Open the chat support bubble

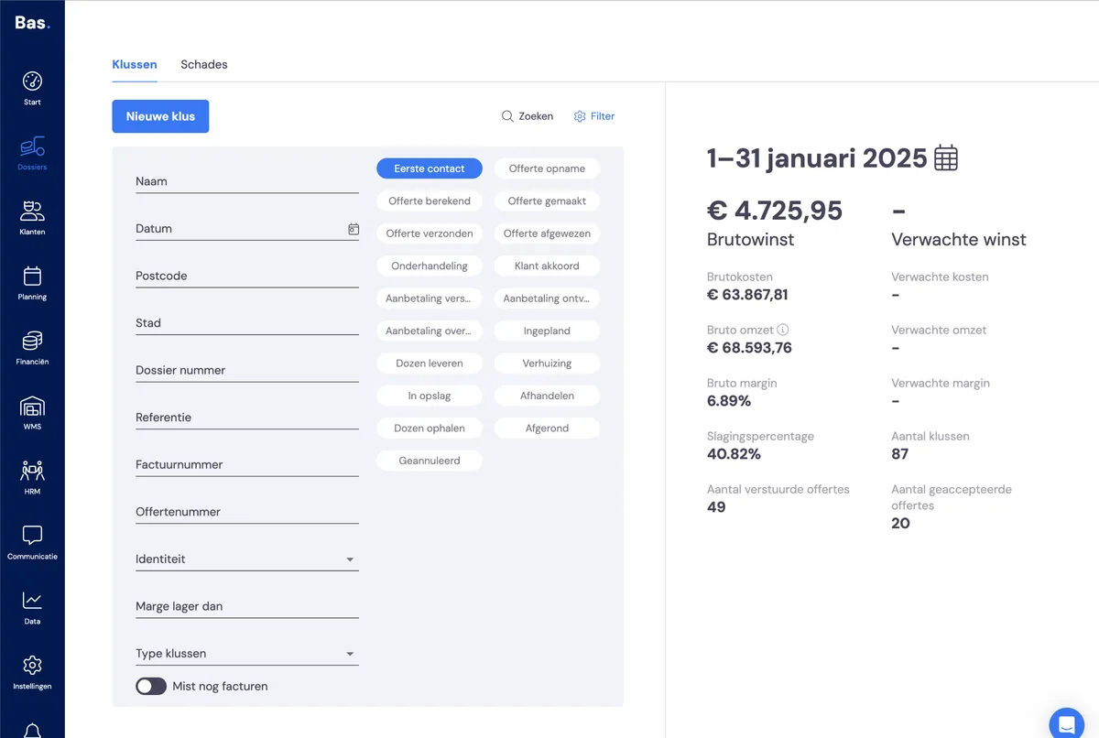tap(1066, 723)
